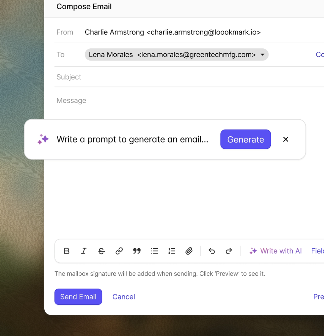Screen dimensions: 324x336
Task: Send the email to Lena Morales
Action: 78,297
